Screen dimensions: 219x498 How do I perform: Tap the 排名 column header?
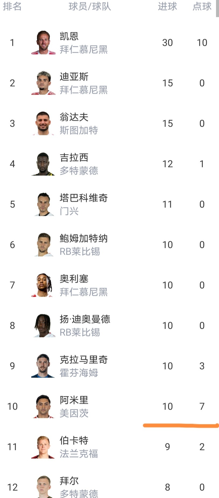[12, 6]
